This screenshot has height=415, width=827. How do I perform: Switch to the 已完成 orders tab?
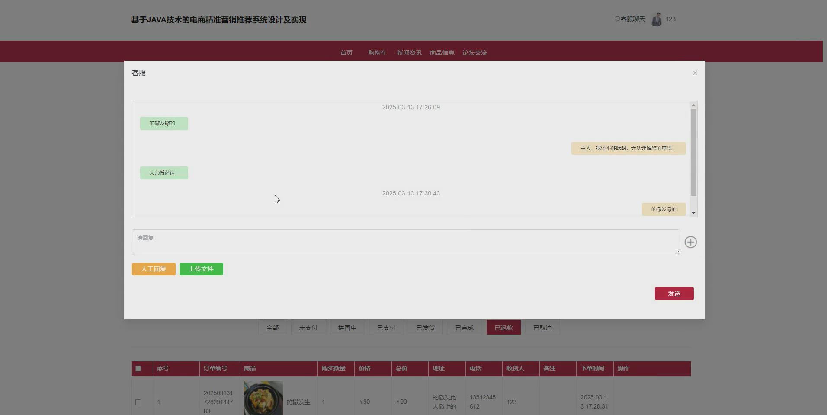(464, 327)
